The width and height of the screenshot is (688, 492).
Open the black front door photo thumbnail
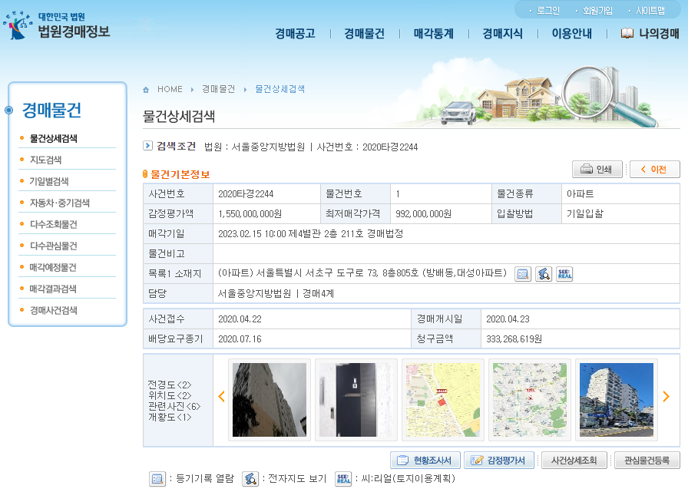[x=356, y=400]
